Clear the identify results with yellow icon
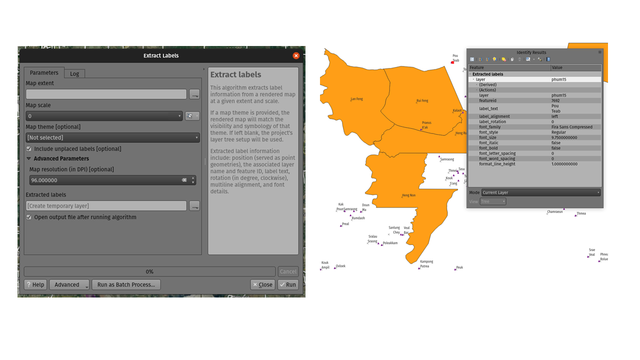640x360 pixels. point(504,59)
